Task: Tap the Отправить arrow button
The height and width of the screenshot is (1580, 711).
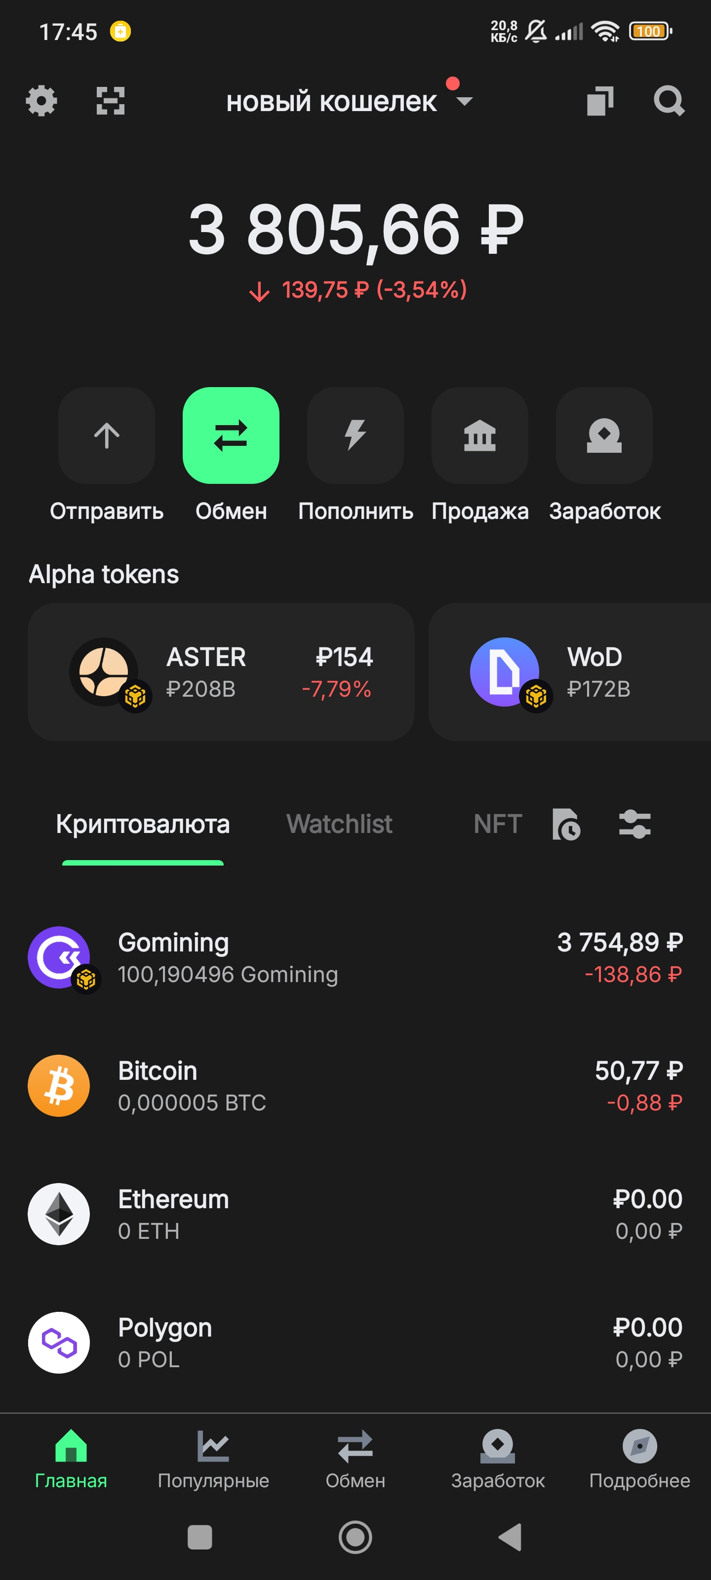Action: click(x=106, y=435)
